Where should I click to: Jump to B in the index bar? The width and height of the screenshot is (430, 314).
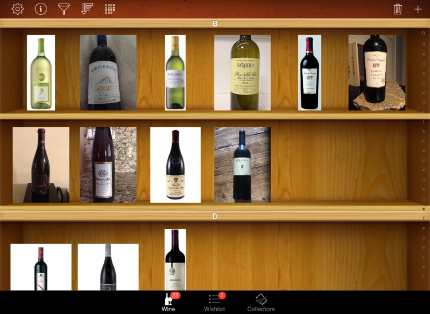pyautogui.click(x=424, y=64)
